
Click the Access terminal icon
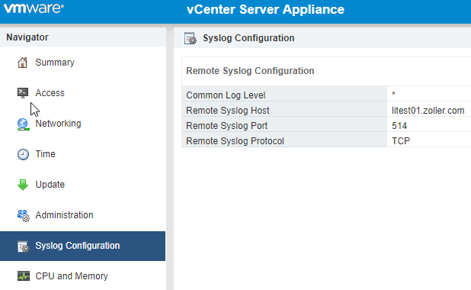tap(23, 93)
